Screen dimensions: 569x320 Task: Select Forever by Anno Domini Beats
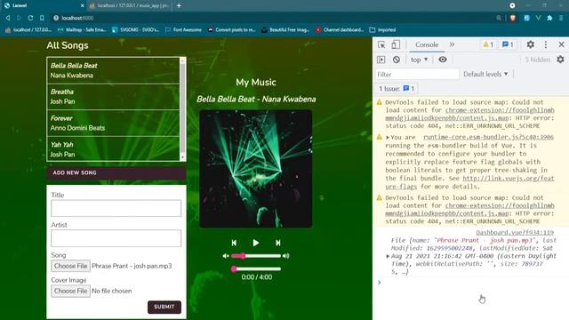pyautogui.click(x=113, y=123)
